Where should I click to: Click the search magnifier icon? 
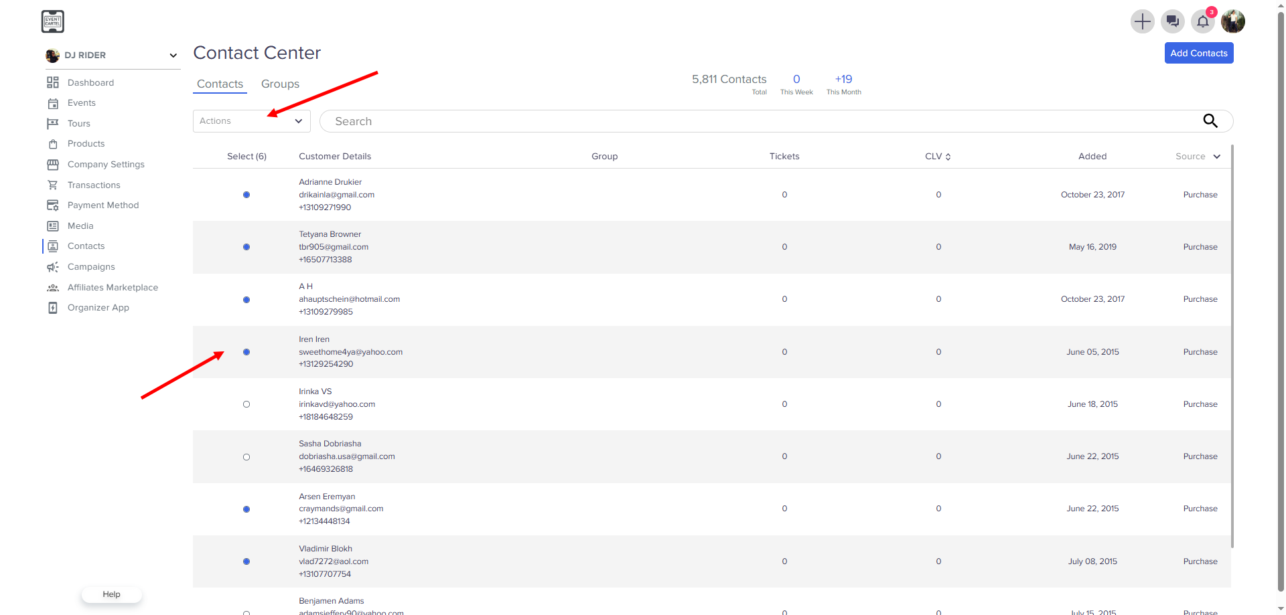point(1210,120)
